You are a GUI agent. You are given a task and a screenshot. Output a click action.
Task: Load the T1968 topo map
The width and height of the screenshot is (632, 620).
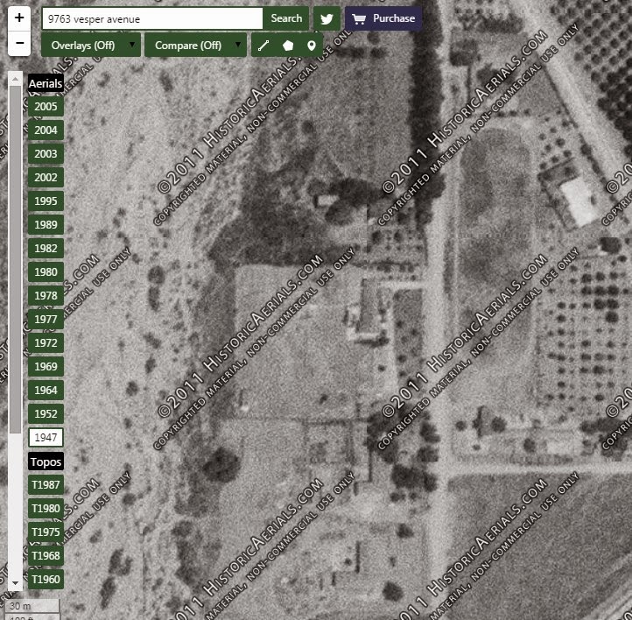coord(46,556)
